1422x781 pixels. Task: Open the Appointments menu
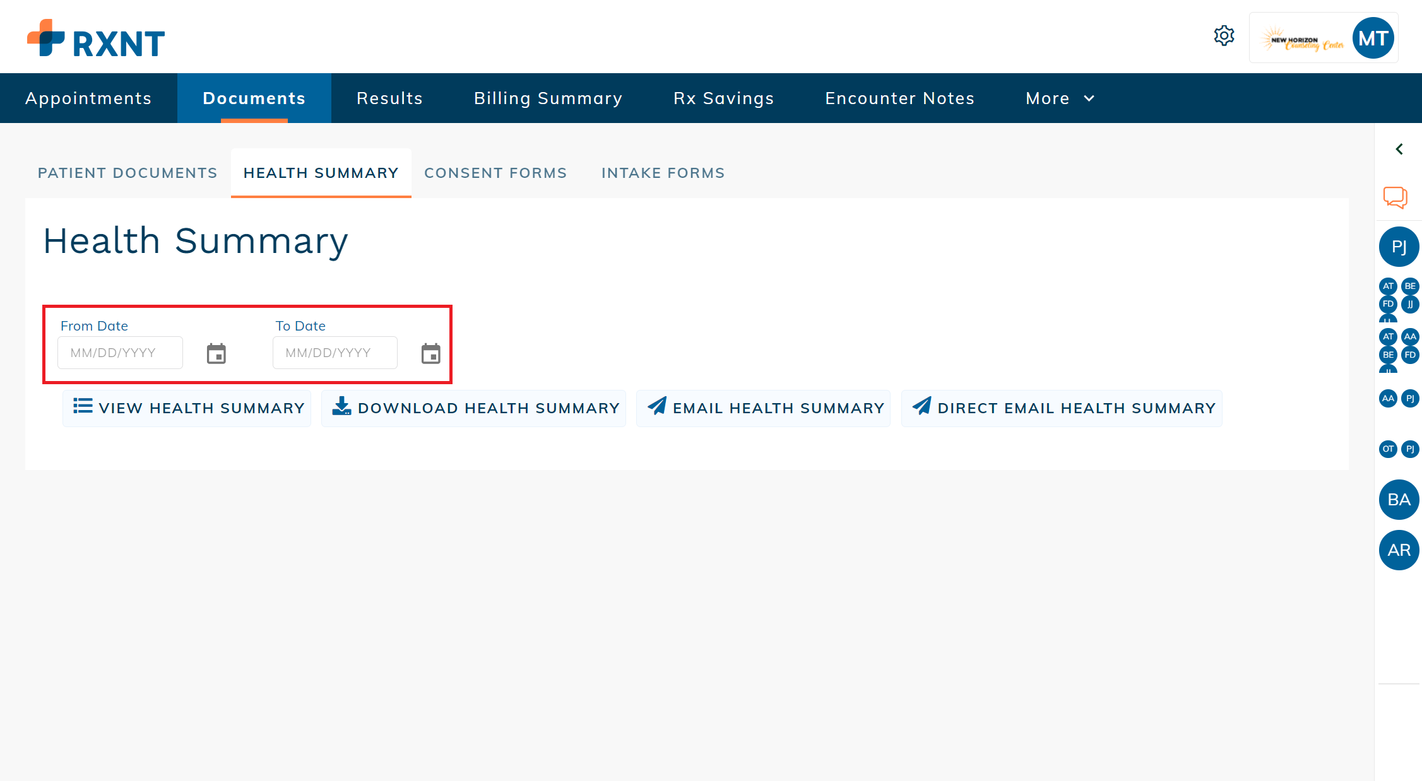click(88, 98)
